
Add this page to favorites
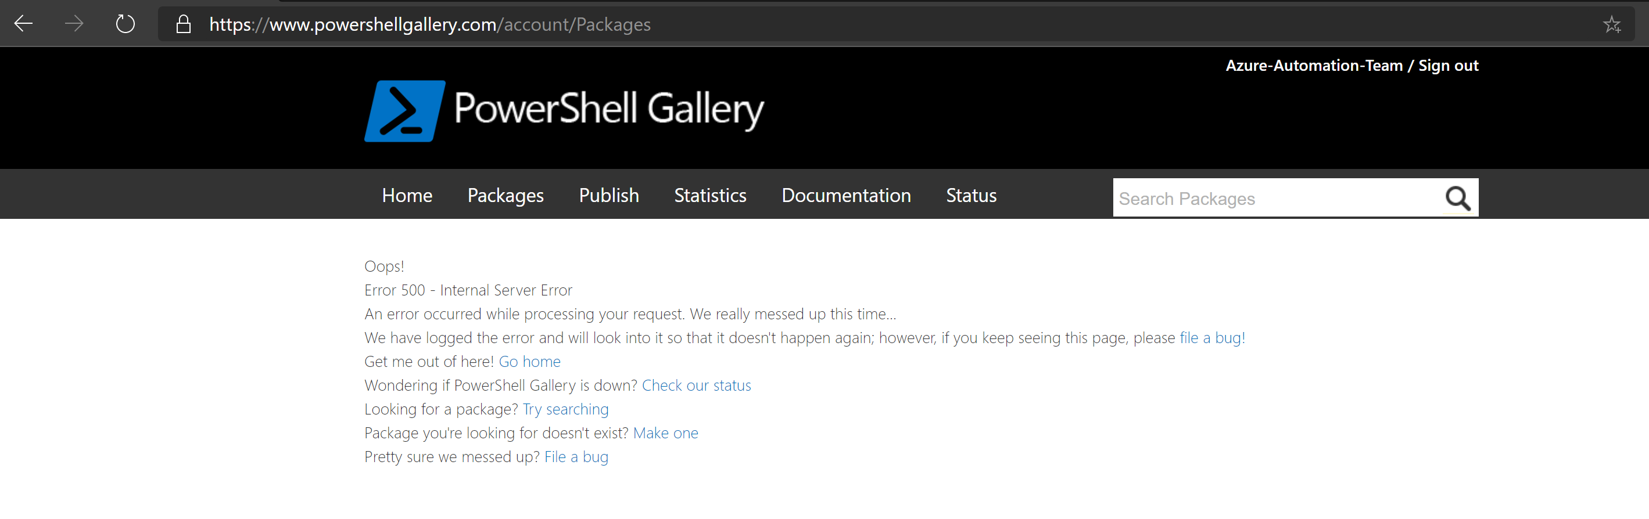click(x=1612, y=24)
